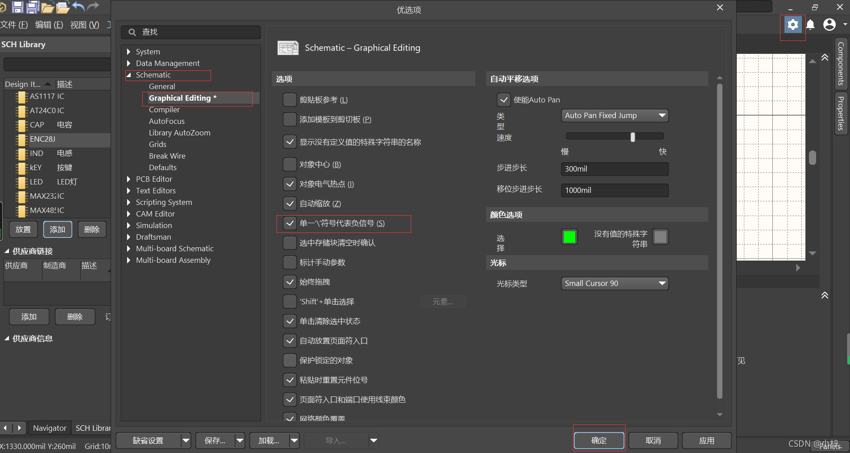
Task: Open the Small Cursor 90 cursor dropdown
Action: (615, 283)
